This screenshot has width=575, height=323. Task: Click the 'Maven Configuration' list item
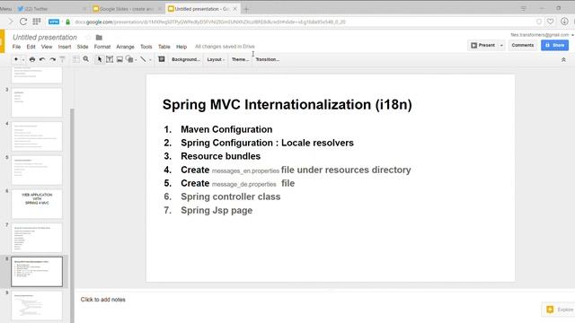226,129
